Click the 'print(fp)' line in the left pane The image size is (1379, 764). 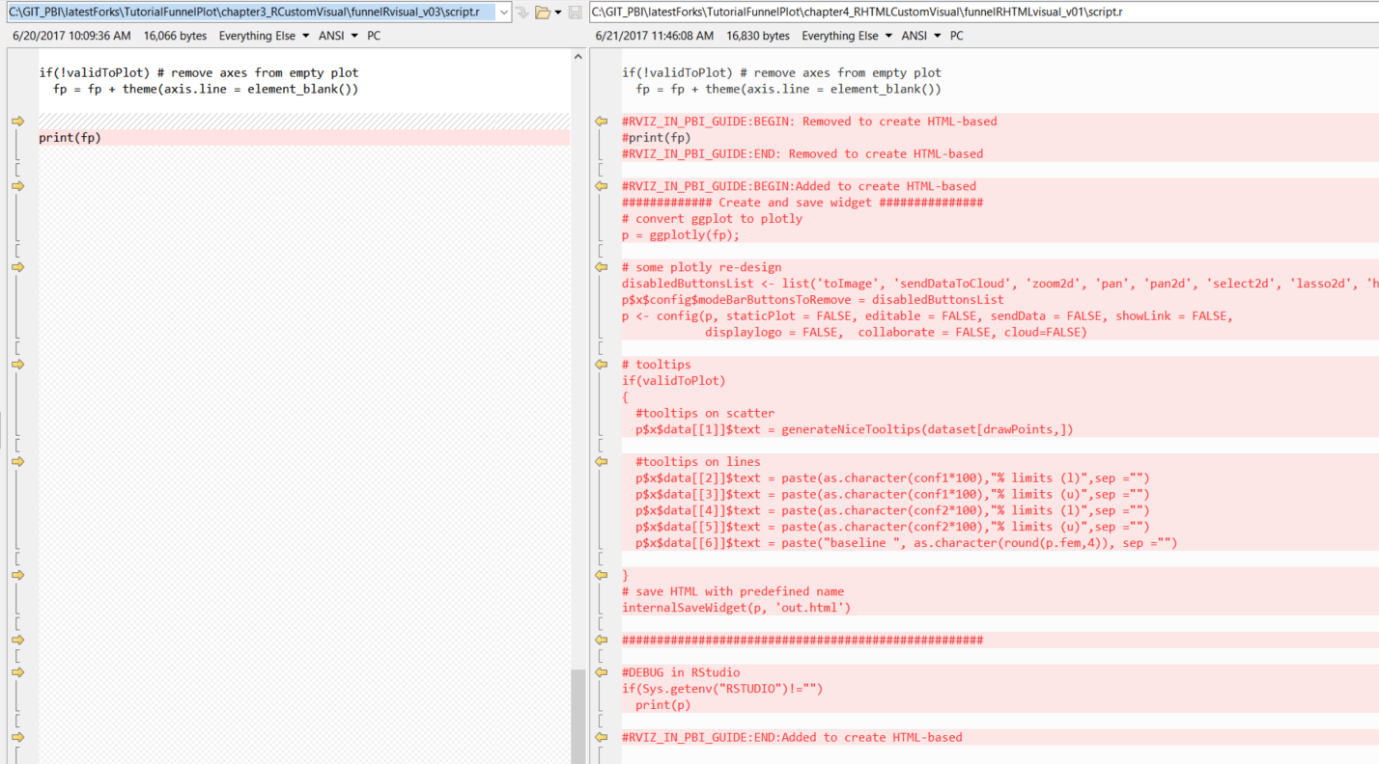[304, 138]
